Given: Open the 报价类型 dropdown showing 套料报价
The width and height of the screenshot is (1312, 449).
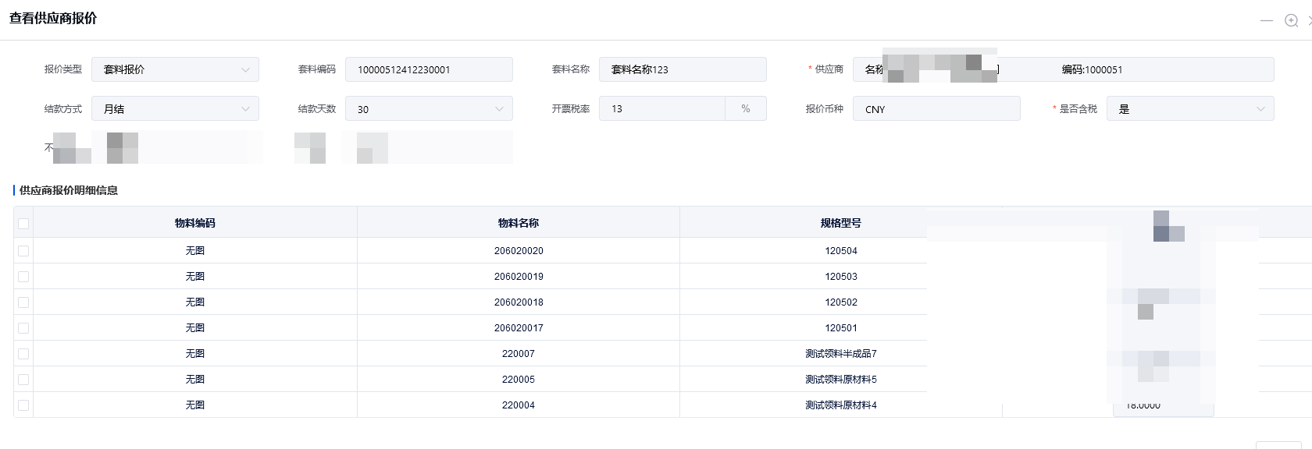Looking at the screenshot, I should click(x=175, y=69).
